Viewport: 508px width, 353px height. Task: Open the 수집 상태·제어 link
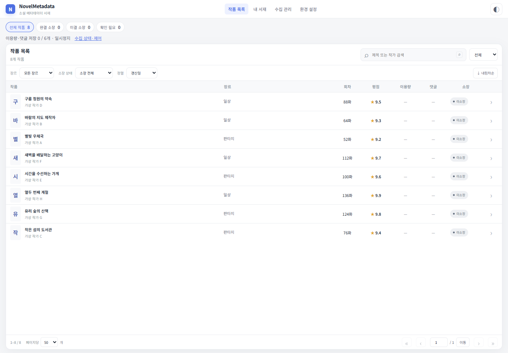tap(88, 38)
